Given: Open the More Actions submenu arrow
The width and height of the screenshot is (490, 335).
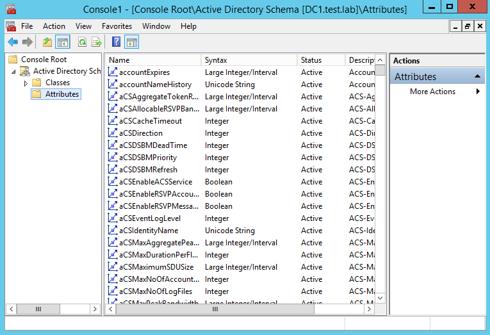Looking at the screenshot, I should [x=478, y=92].
